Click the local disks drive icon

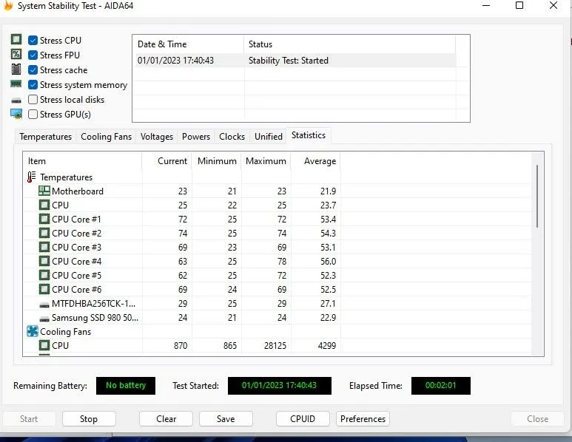click(x=16, y=101)
